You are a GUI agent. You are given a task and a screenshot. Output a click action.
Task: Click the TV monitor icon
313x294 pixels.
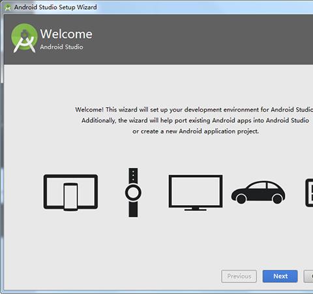[196, 193]
